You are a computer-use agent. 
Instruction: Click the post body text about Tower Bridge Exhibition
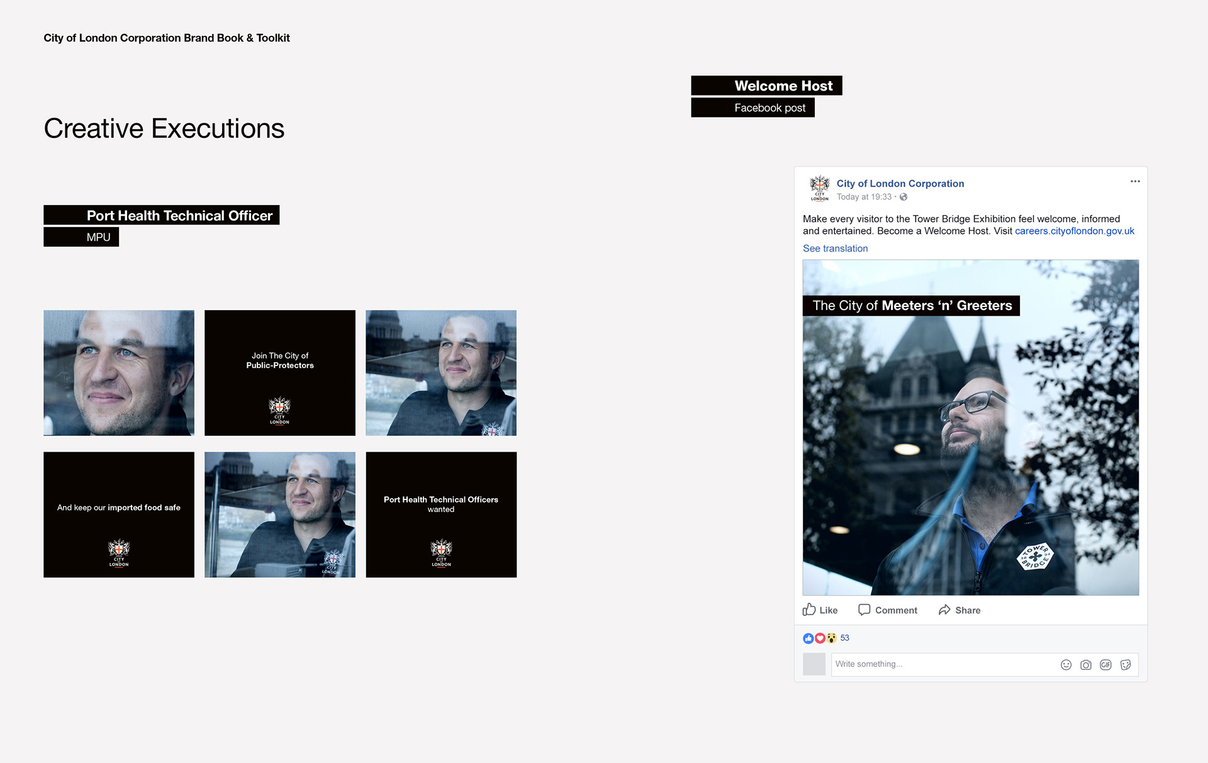[x=969, y=225]
